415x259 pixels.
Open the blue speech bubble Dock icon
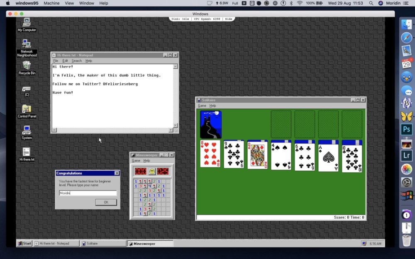click(x=407, y=90)
